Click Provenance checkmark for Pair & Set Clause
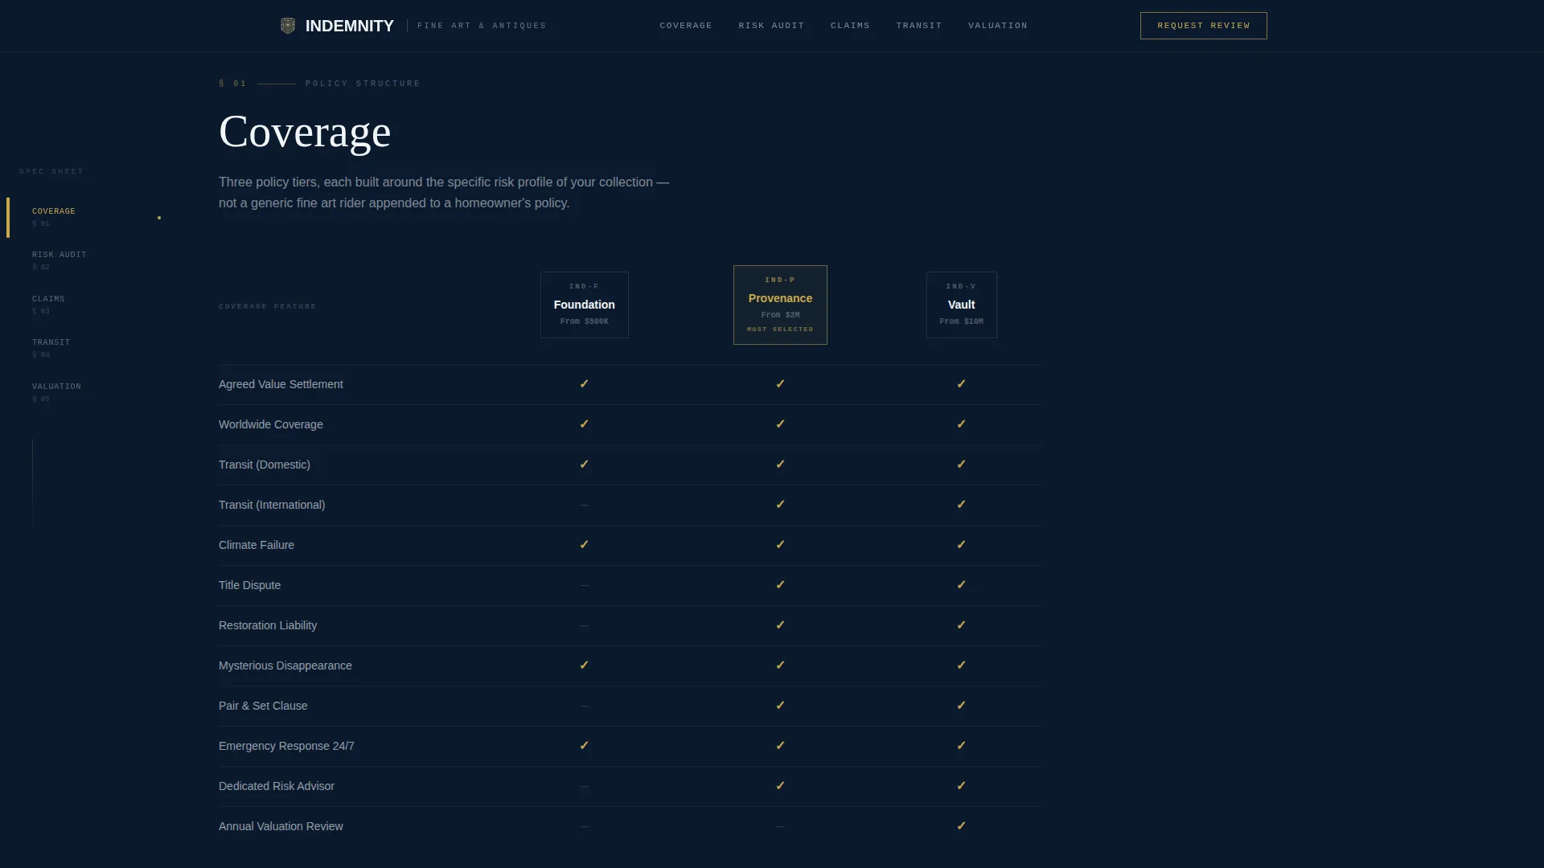The height and width of the screenshot is (868, 1544). (780, 706)
